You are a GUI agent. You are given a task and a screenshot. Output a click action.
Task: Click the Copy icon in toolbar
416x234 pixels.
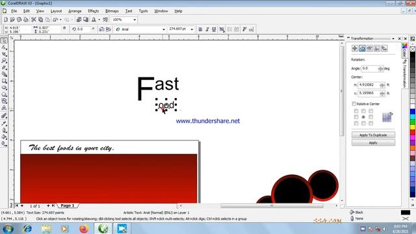point(40,19)
